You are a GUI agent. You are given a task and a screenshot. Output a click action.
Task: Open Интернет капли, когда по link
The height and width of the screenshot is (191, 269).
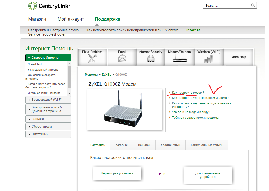(44, 93)
